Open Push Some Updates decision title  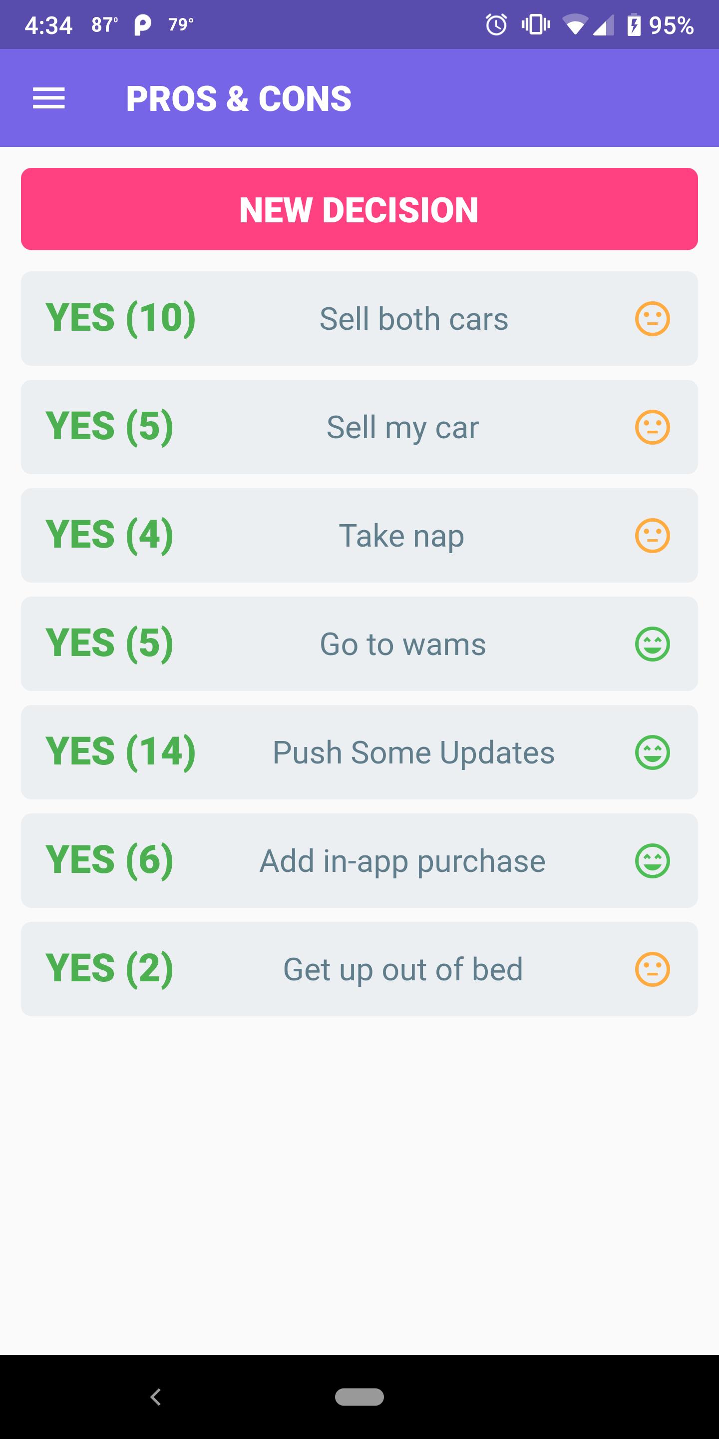413,753
